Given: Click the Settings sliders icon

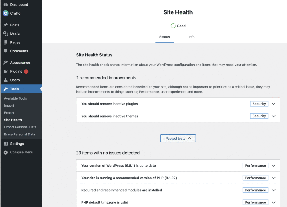Looking at the screenshot, I should [6, 144].
